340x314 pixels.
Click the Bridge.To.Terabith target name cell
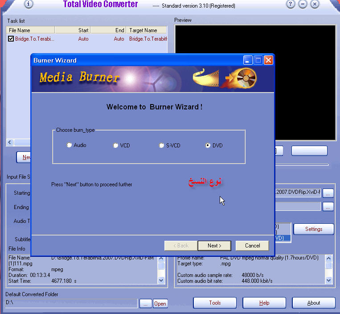[148, 39]
